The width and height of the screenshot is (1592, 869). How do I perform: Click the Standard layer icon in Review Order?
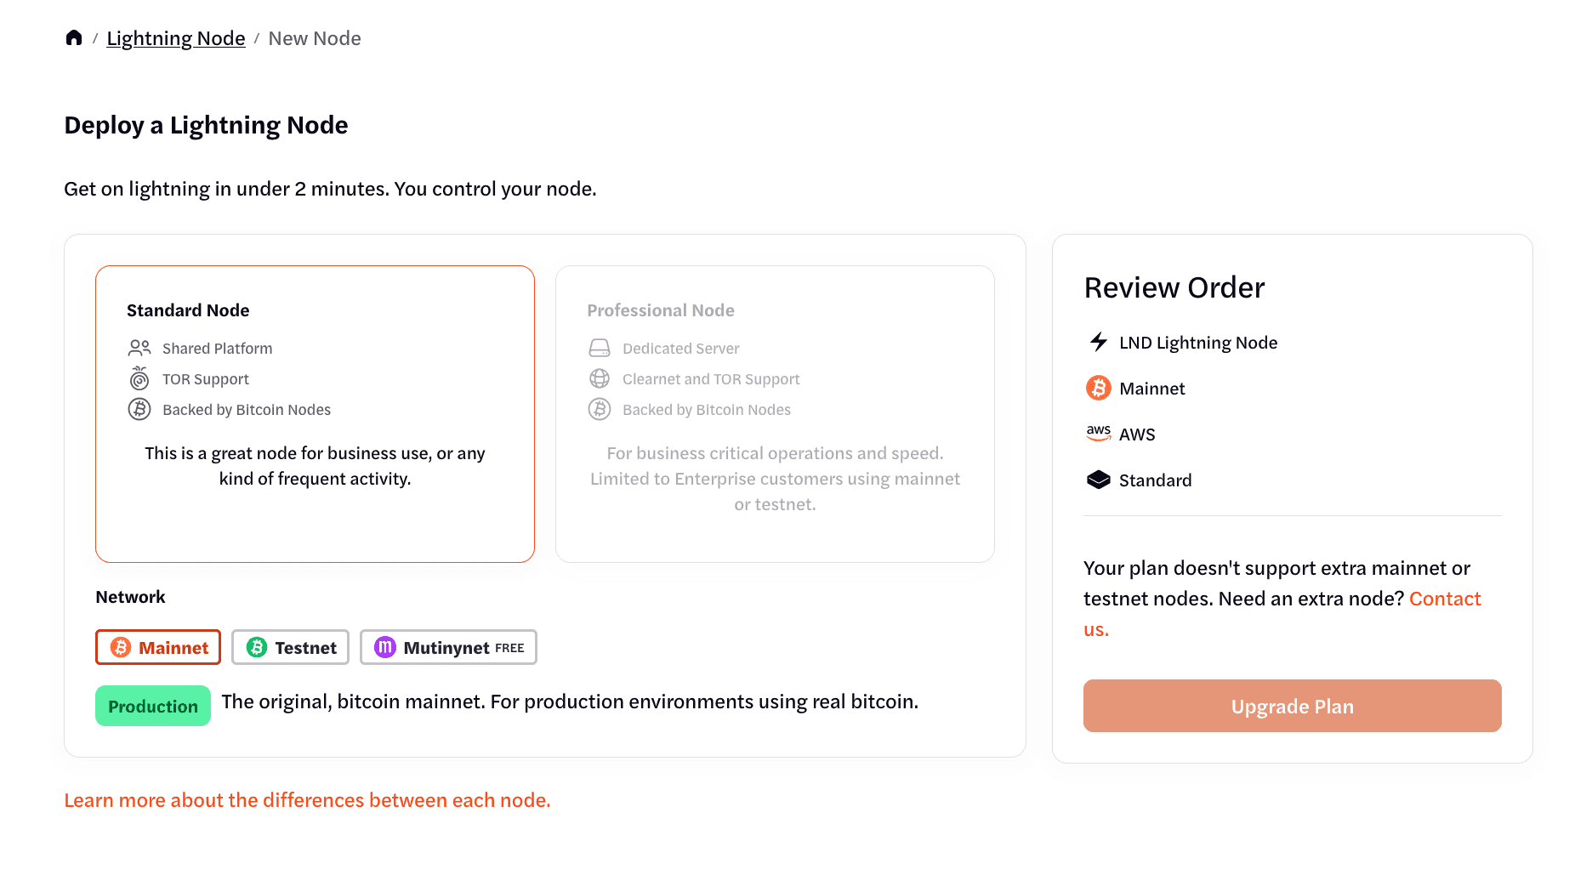pyautogui.click(x=1099, y=480)
